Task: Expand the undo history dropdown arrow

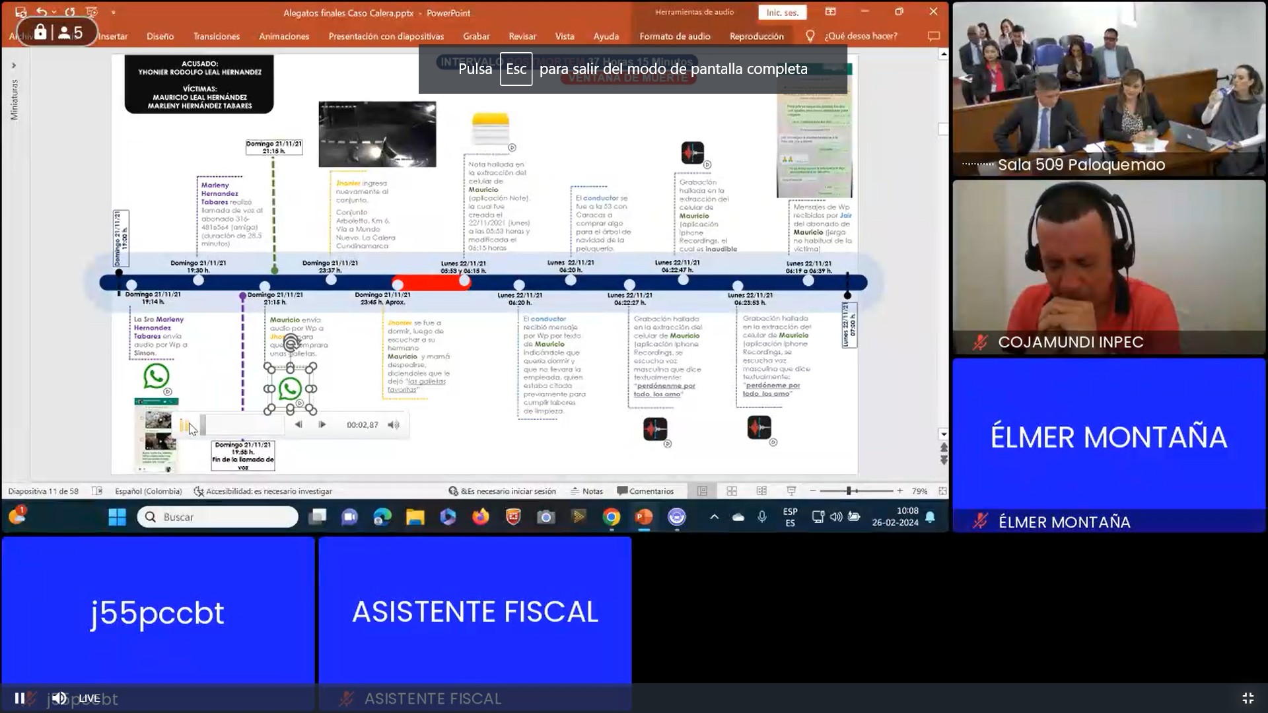Action: click(54, 12)
